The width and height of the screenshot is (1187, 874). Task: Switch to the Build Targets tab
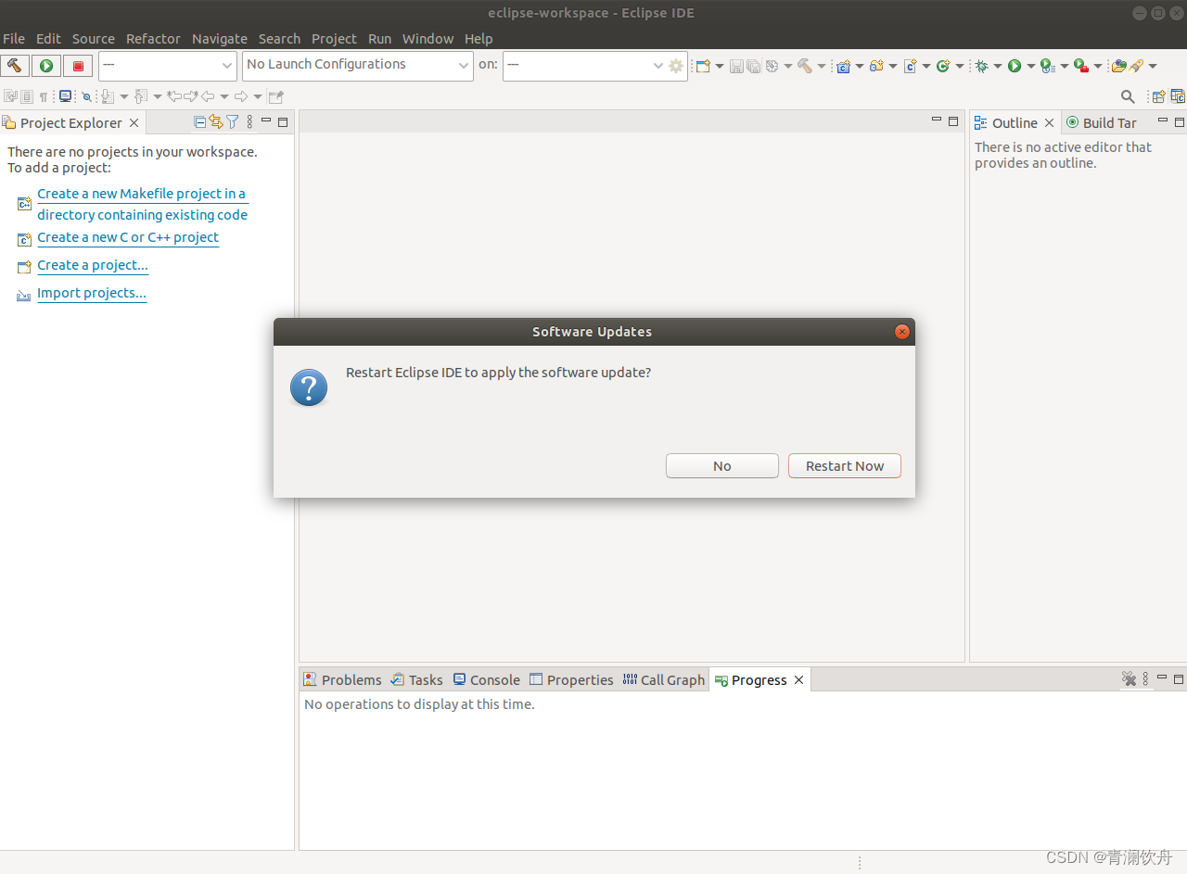pyautogui.click(x=1101, y=122)
